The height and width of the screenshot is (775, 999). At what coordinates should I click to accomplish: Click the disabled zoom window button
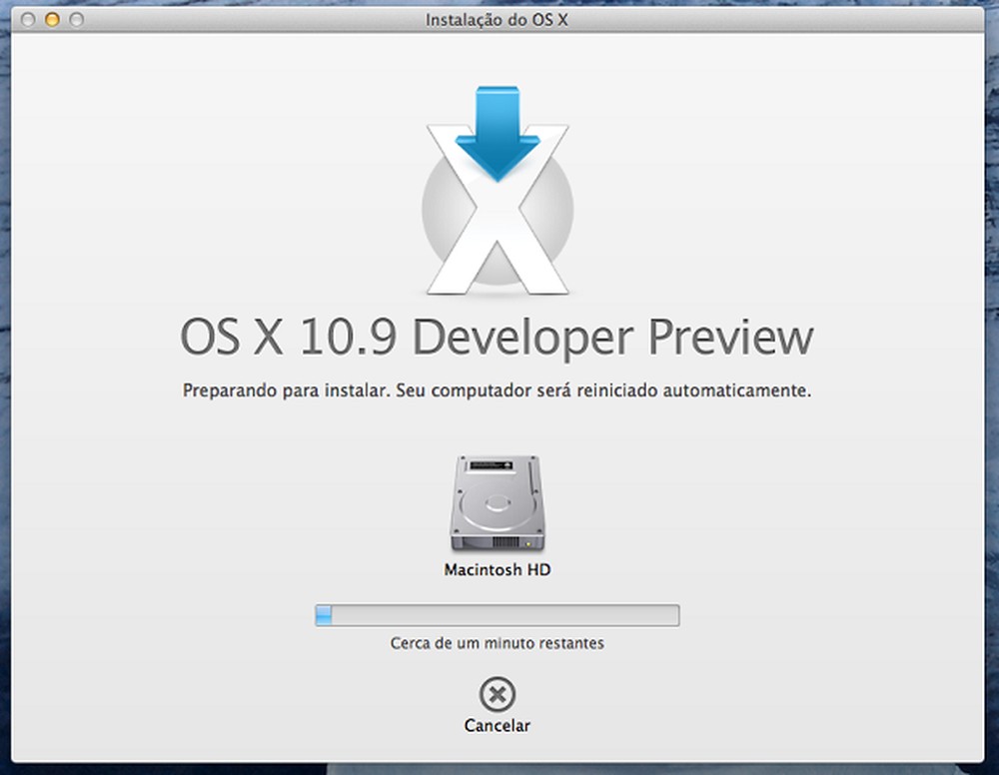pos(77,20)
